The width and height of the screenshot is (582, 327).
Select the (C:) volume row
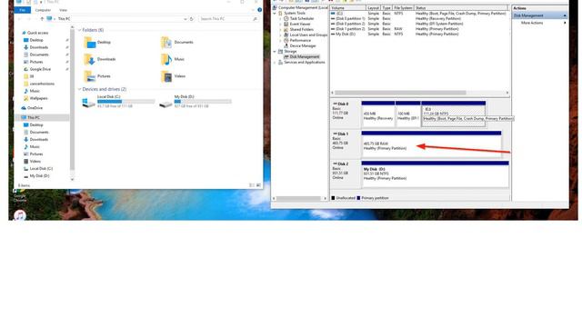pyautogui.click(x=418, y=14)
